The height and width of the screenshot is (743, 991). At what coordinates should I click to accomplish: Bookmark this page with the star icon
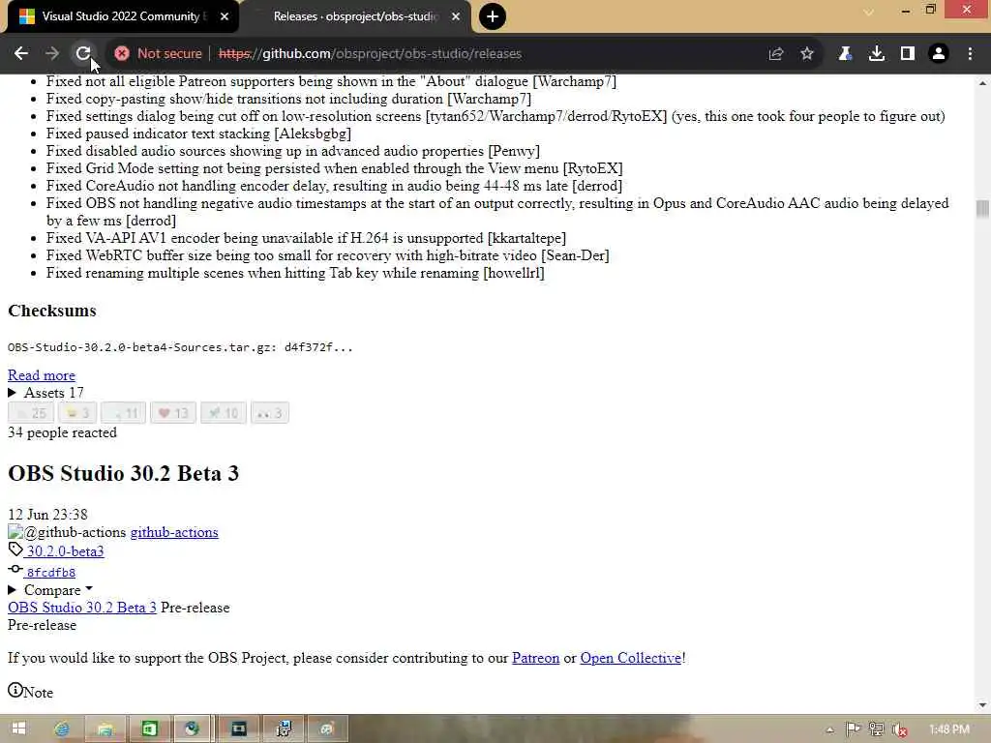tap(807, 54)
